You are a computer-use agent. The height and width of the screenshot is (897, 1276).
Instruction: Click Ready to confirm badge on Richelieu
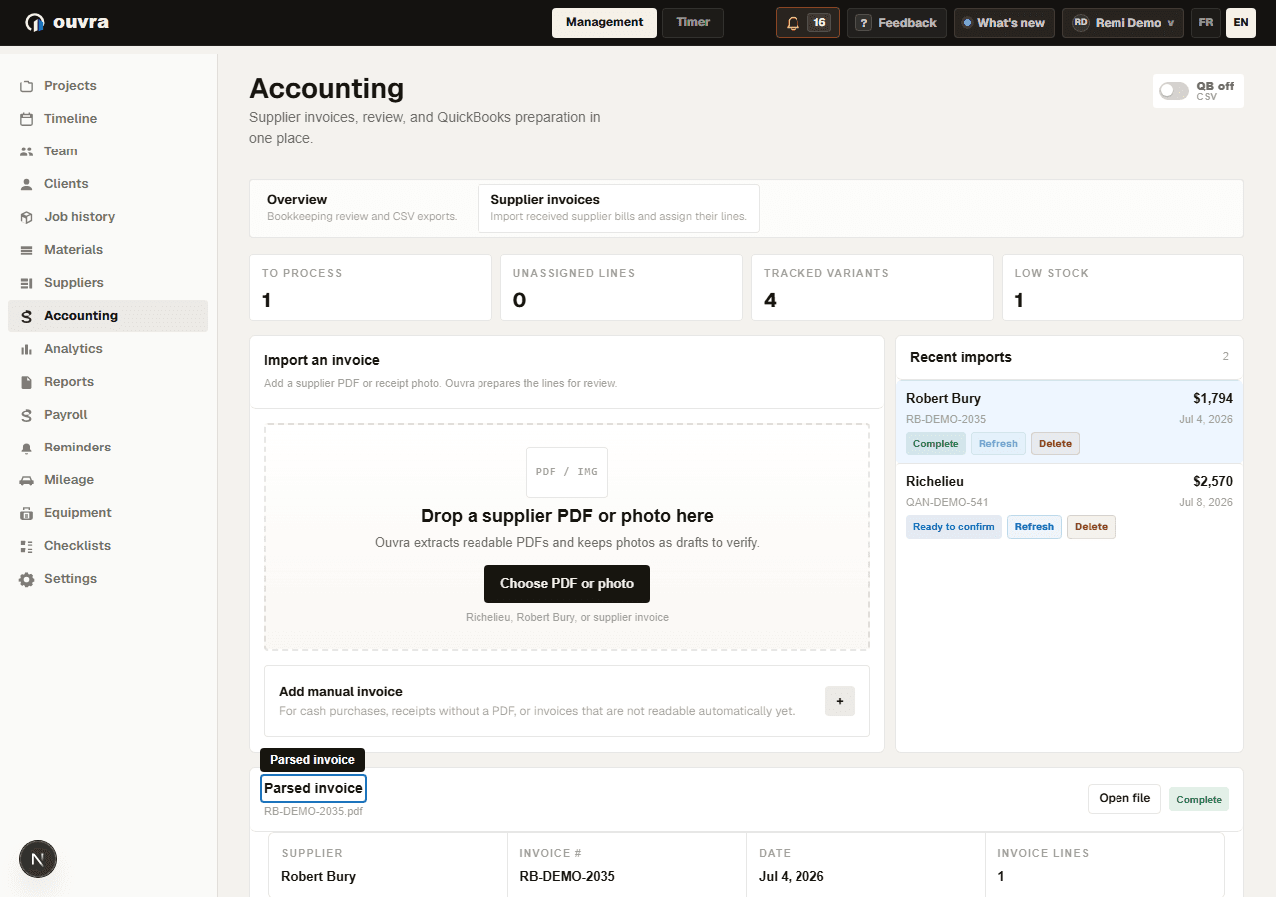954,527
